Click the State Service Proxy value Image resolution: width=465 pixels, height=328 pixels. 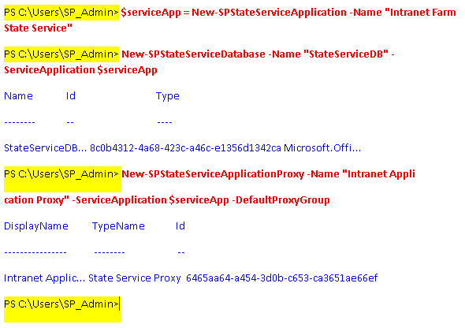click(x=135, y=278)
